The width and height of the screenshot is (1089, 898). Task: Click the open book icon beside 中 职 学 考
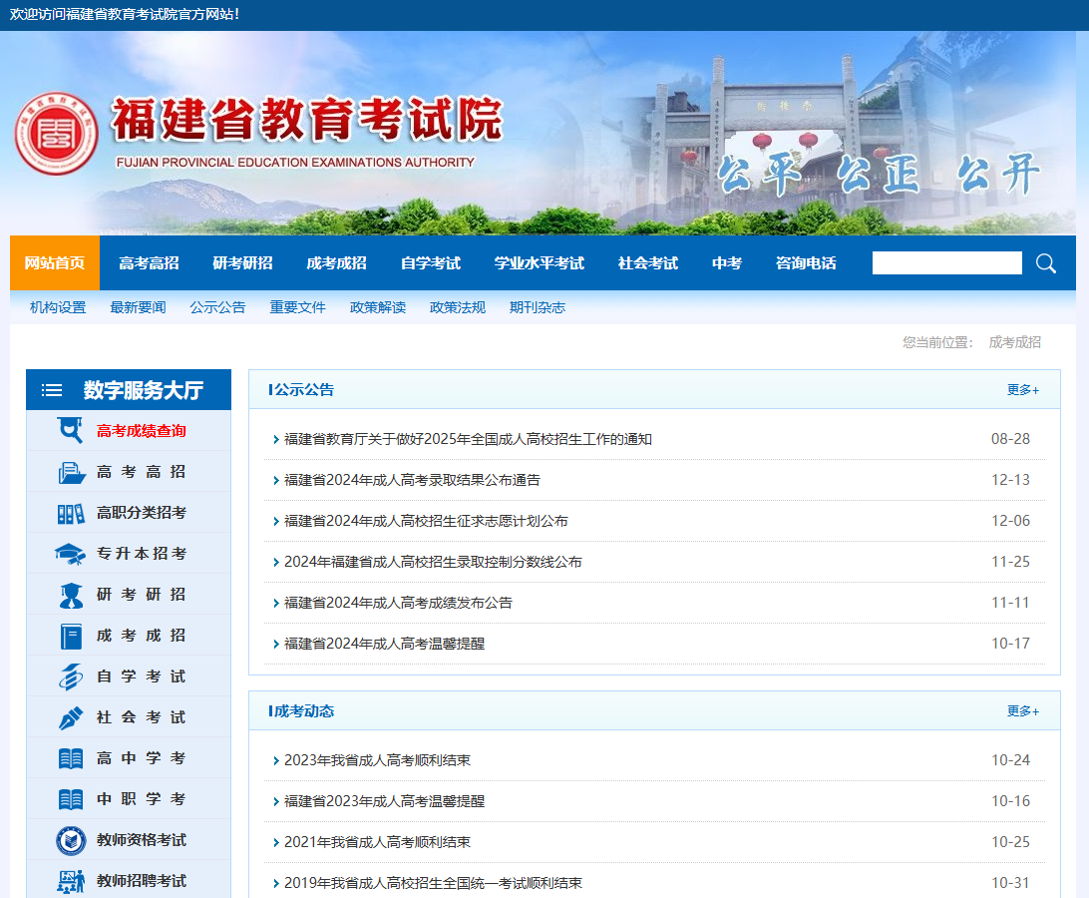[x=71, y=799]
